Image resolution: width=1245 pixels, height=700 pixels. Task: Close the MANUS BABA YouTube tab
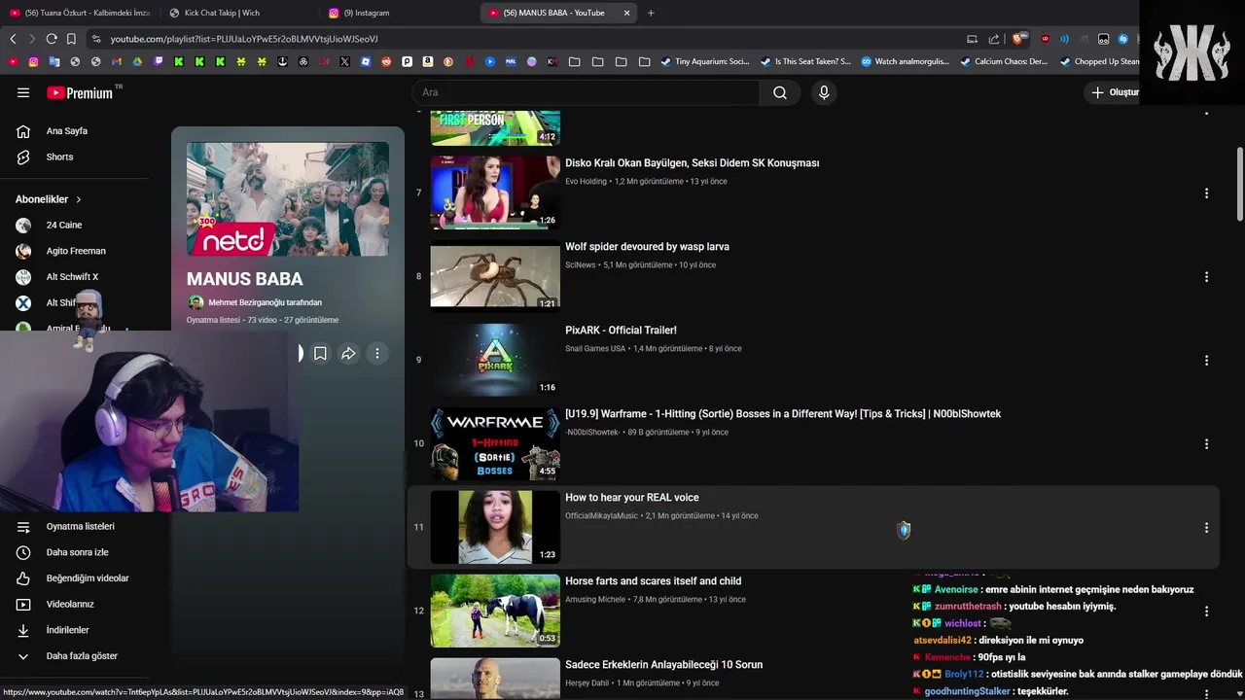(626, 13)
